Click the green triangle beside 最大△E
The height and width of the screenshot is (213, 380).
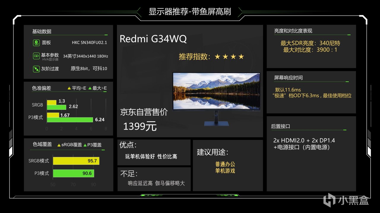click(x=90, y=88)
